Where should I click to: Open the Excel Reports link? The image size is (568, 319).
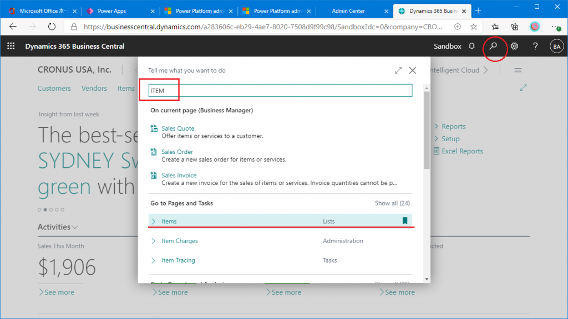tap(462, 151)
